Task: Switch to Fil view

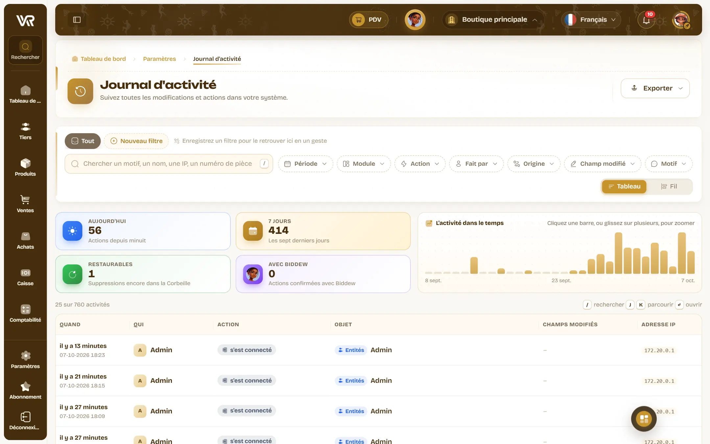Action: pos(669,186)
